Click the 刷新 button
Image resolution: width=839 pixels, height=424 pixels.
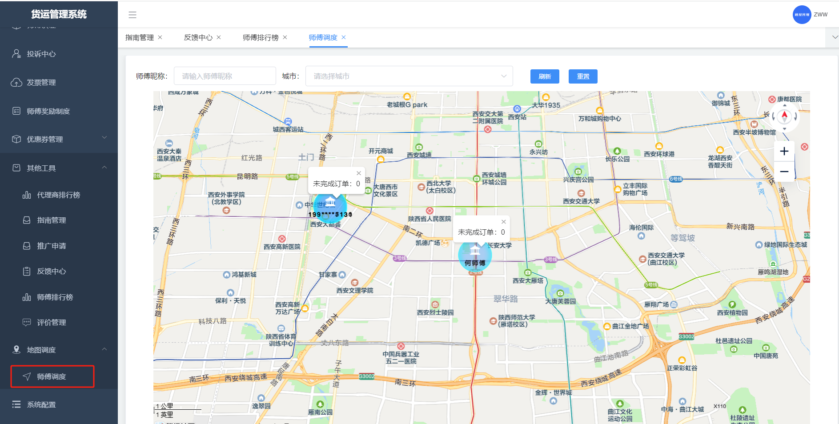[545, 76]
